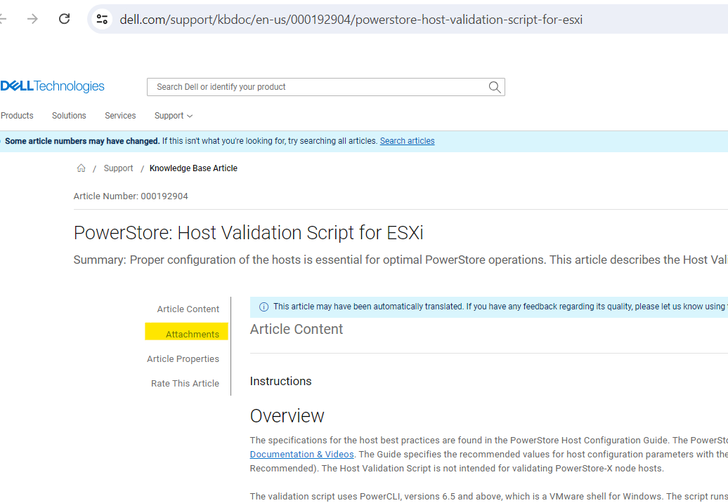Expand the Products navigation entry
Viewport: 728px width, 503px height.
(x=17, y=116)
